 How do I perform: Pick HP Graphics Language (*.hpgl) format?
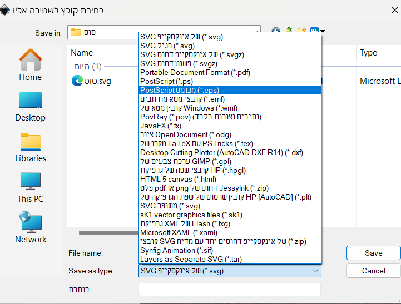(230, 171)
